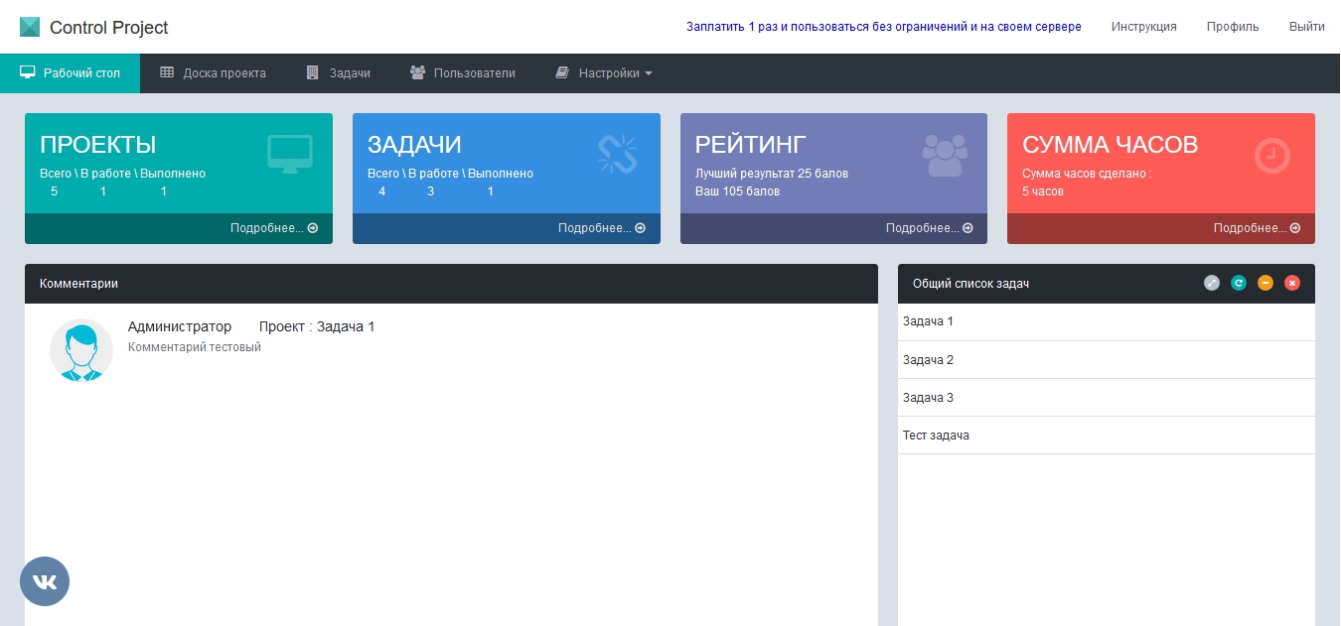1341x626 pixels.
Task: Open the Пользователи tab
Action: tap(462, 73)
